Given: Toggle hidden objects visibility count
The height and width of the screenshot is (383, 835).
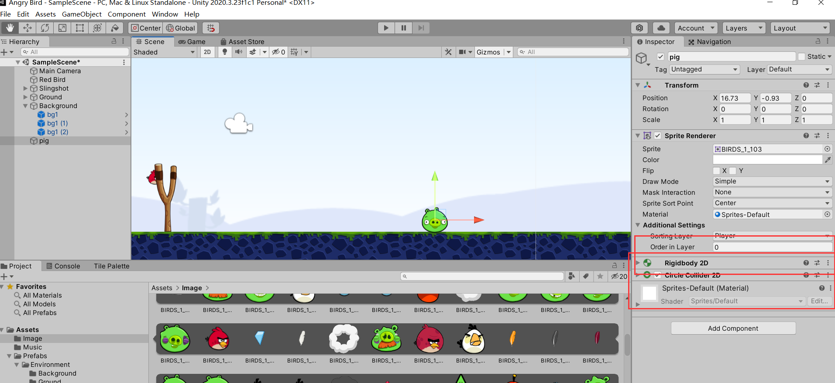Looking at the screenshot, I should [x=278, y=52].
